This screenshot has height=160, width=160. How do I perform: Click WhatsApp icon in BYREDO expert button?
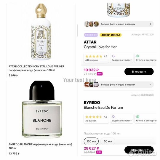[x=137, y=116]
